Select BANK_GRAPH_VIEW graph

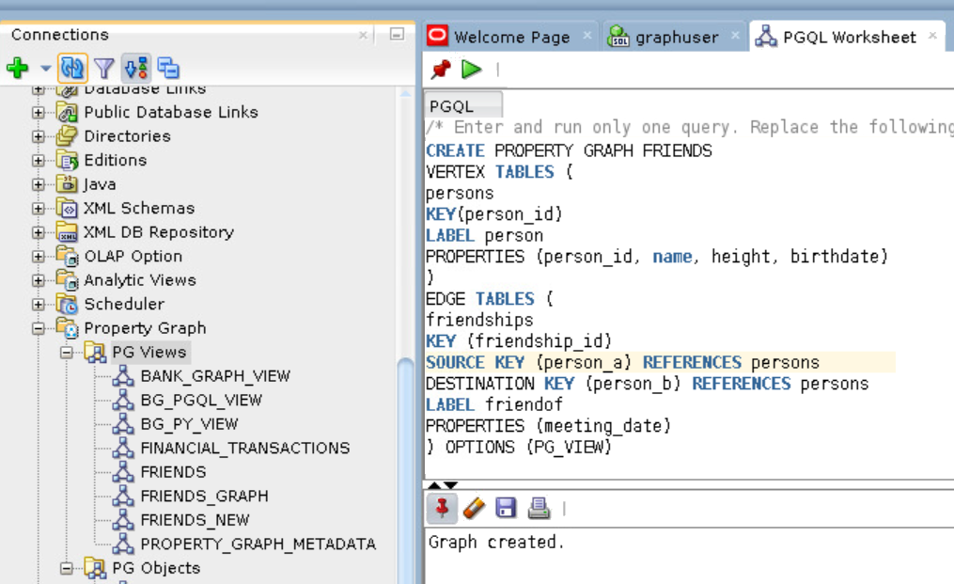point(215,376)
